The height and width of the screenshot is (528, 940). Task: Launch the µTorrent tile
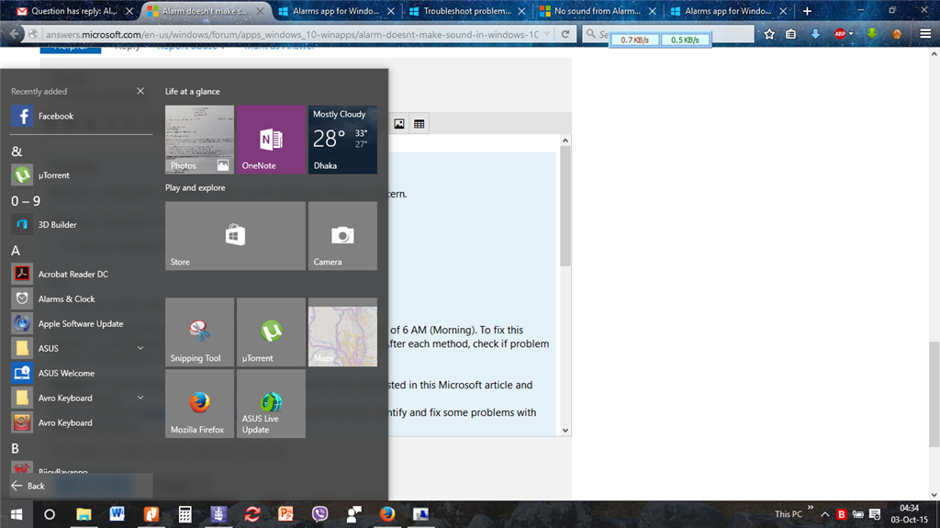click(271, 332)
